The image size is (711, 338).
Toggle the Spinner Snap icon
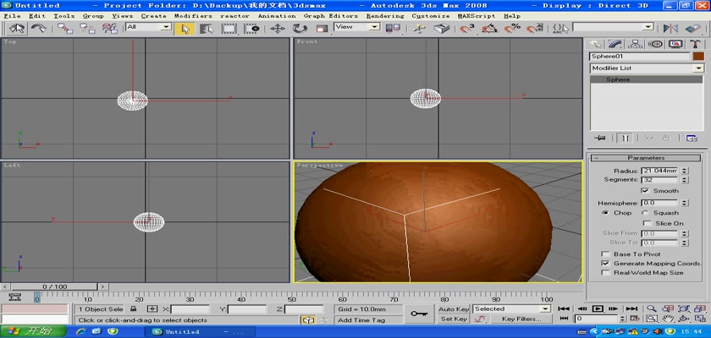pos(535,28)
